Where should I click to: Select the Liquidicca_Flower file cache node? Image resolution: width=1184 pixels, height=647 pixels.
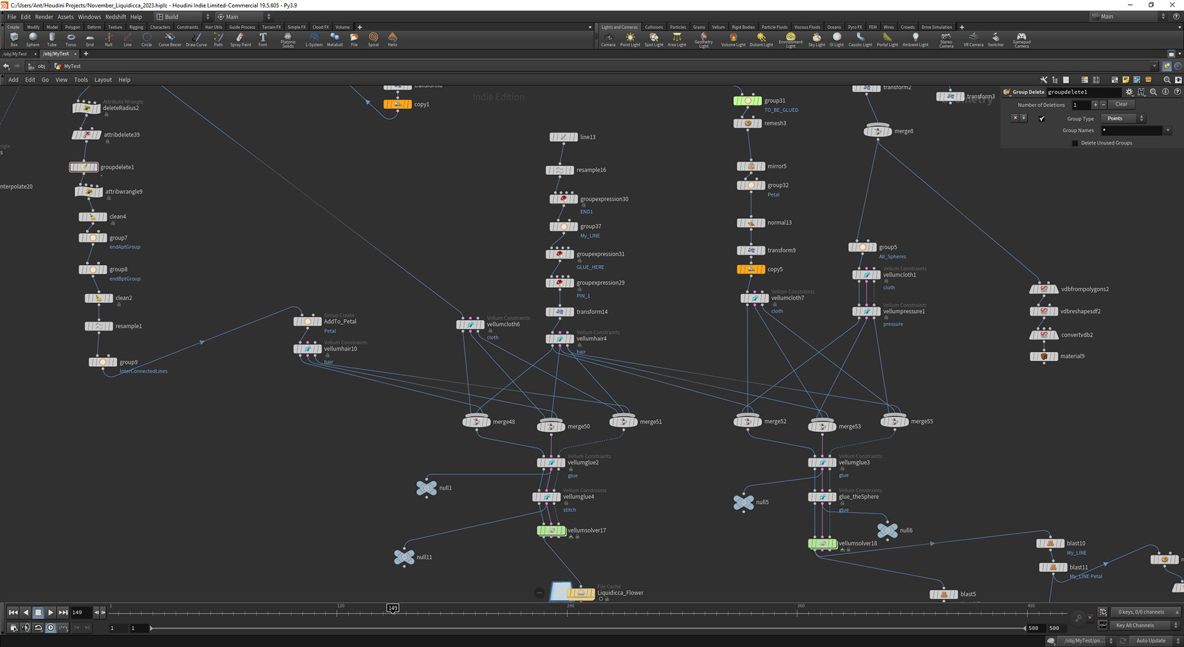pyautogui.click(x=580, y=593)
